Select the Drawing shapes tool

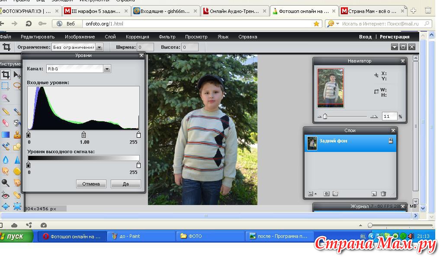coord(17,146)
